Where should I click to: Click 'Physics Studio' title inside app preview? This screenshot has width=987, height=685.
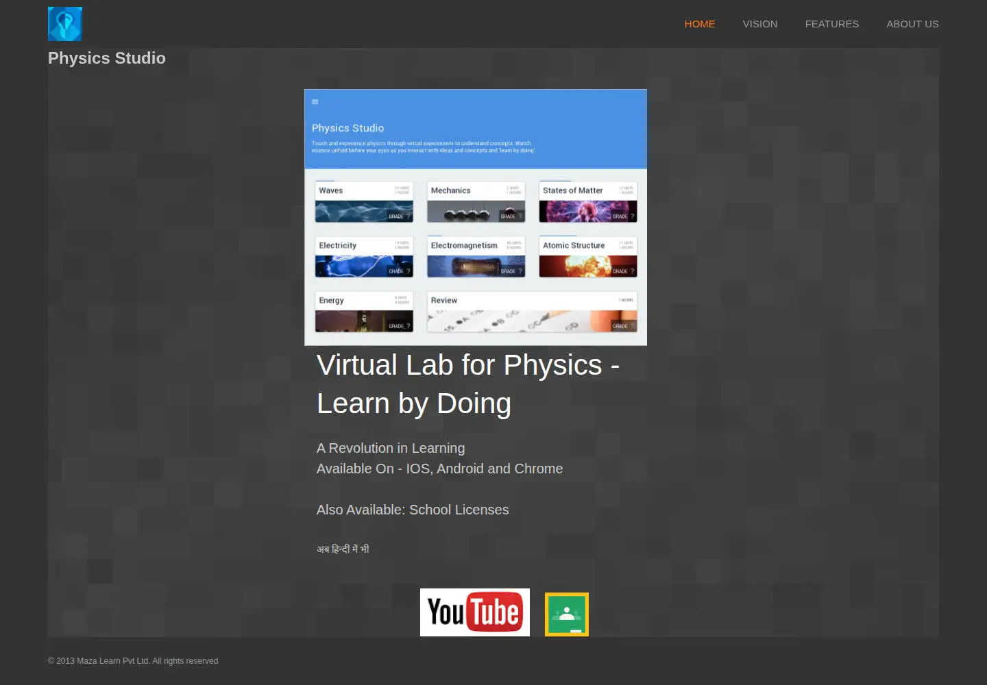coord(348,128)
